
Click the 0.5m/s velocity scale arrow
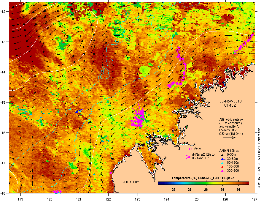229,138
